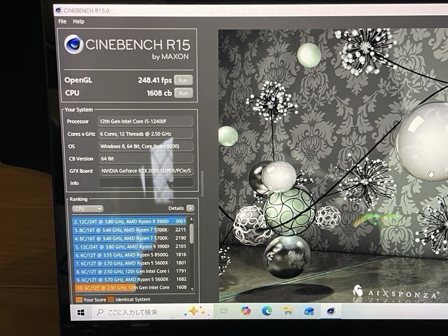Image resolution: width=448 pixels, height=336 pixels.
Task: Open Microsoft Edge from the taskbar
Action: (x=267, y=311)
